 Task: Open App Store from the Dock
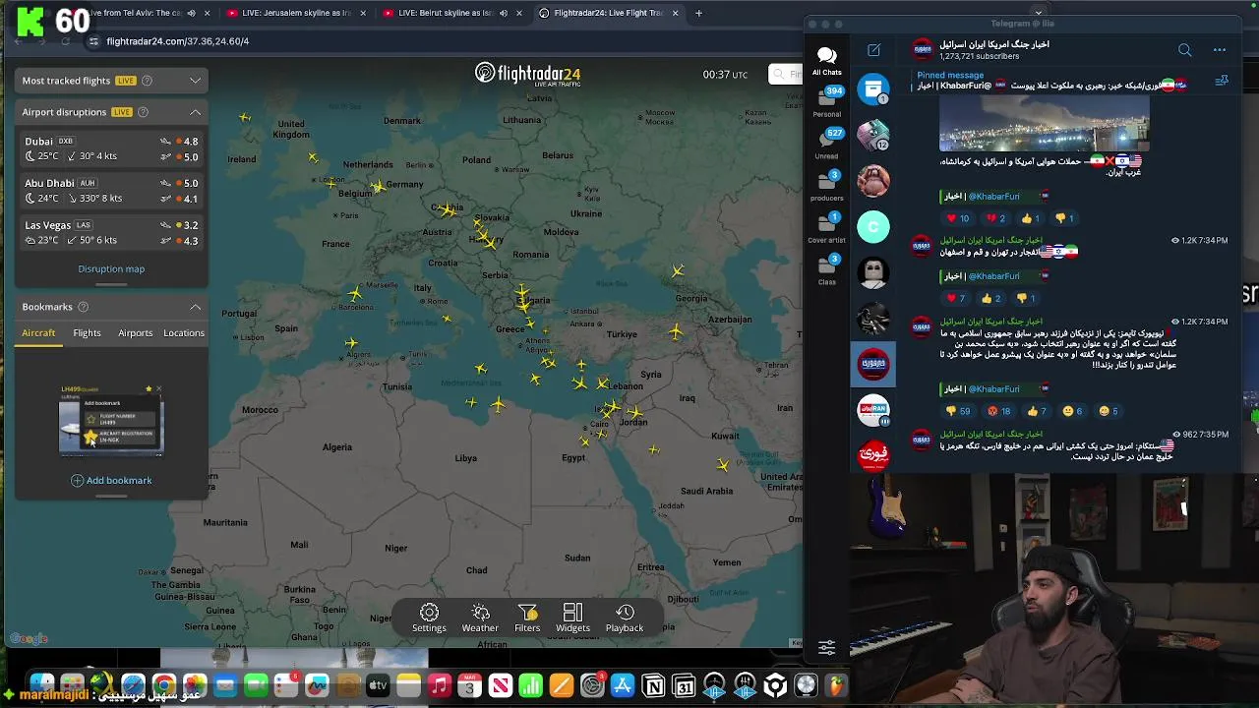pos(623,685)
